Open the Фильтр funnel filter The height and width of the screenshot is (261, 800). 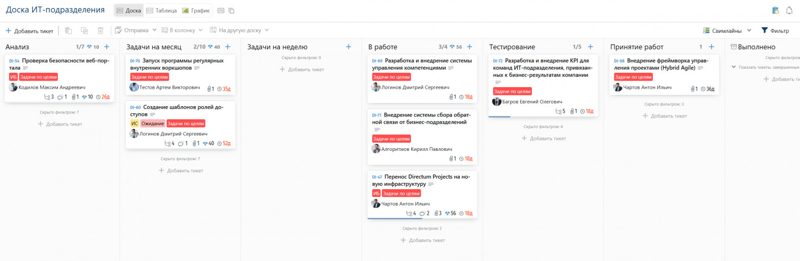(x=774, y=31)
